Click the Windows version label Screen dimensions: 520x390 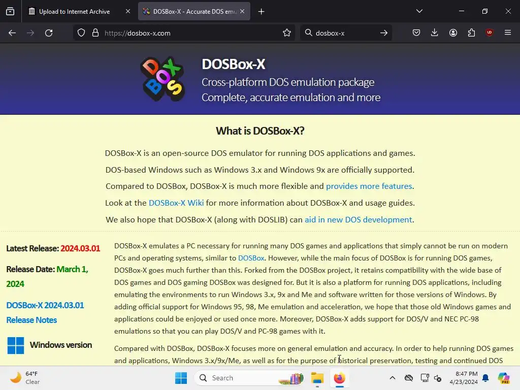(61, 345)
